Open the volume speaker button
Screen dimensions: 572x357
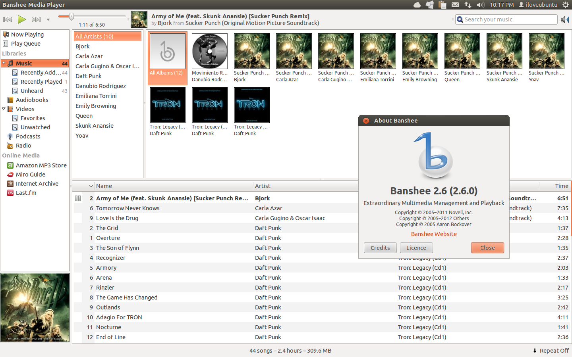(x=564, y=19)
